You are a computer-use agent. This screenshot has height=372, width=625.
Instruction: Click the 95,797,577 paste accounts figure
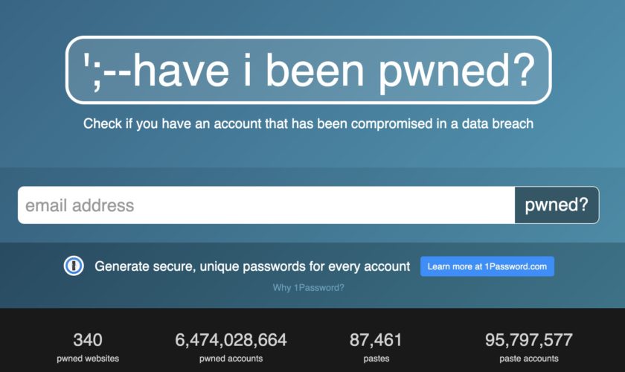(529, 340)
